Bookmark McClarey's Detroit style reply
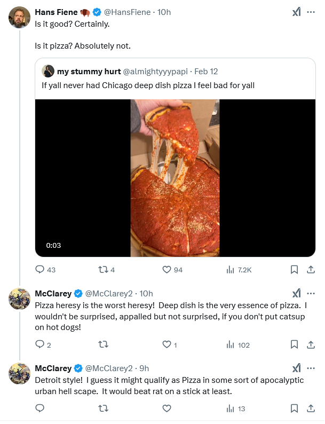The height and width of the screenshot is (424, 325). (x=294, y=409)
